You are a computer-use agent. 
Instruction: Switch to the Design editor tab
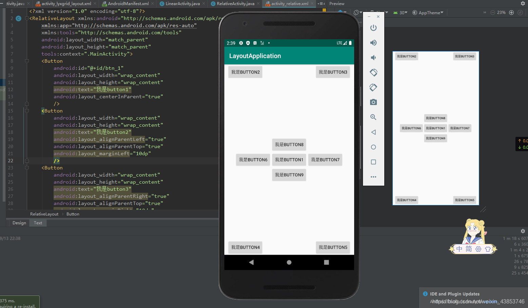(19, 223)
